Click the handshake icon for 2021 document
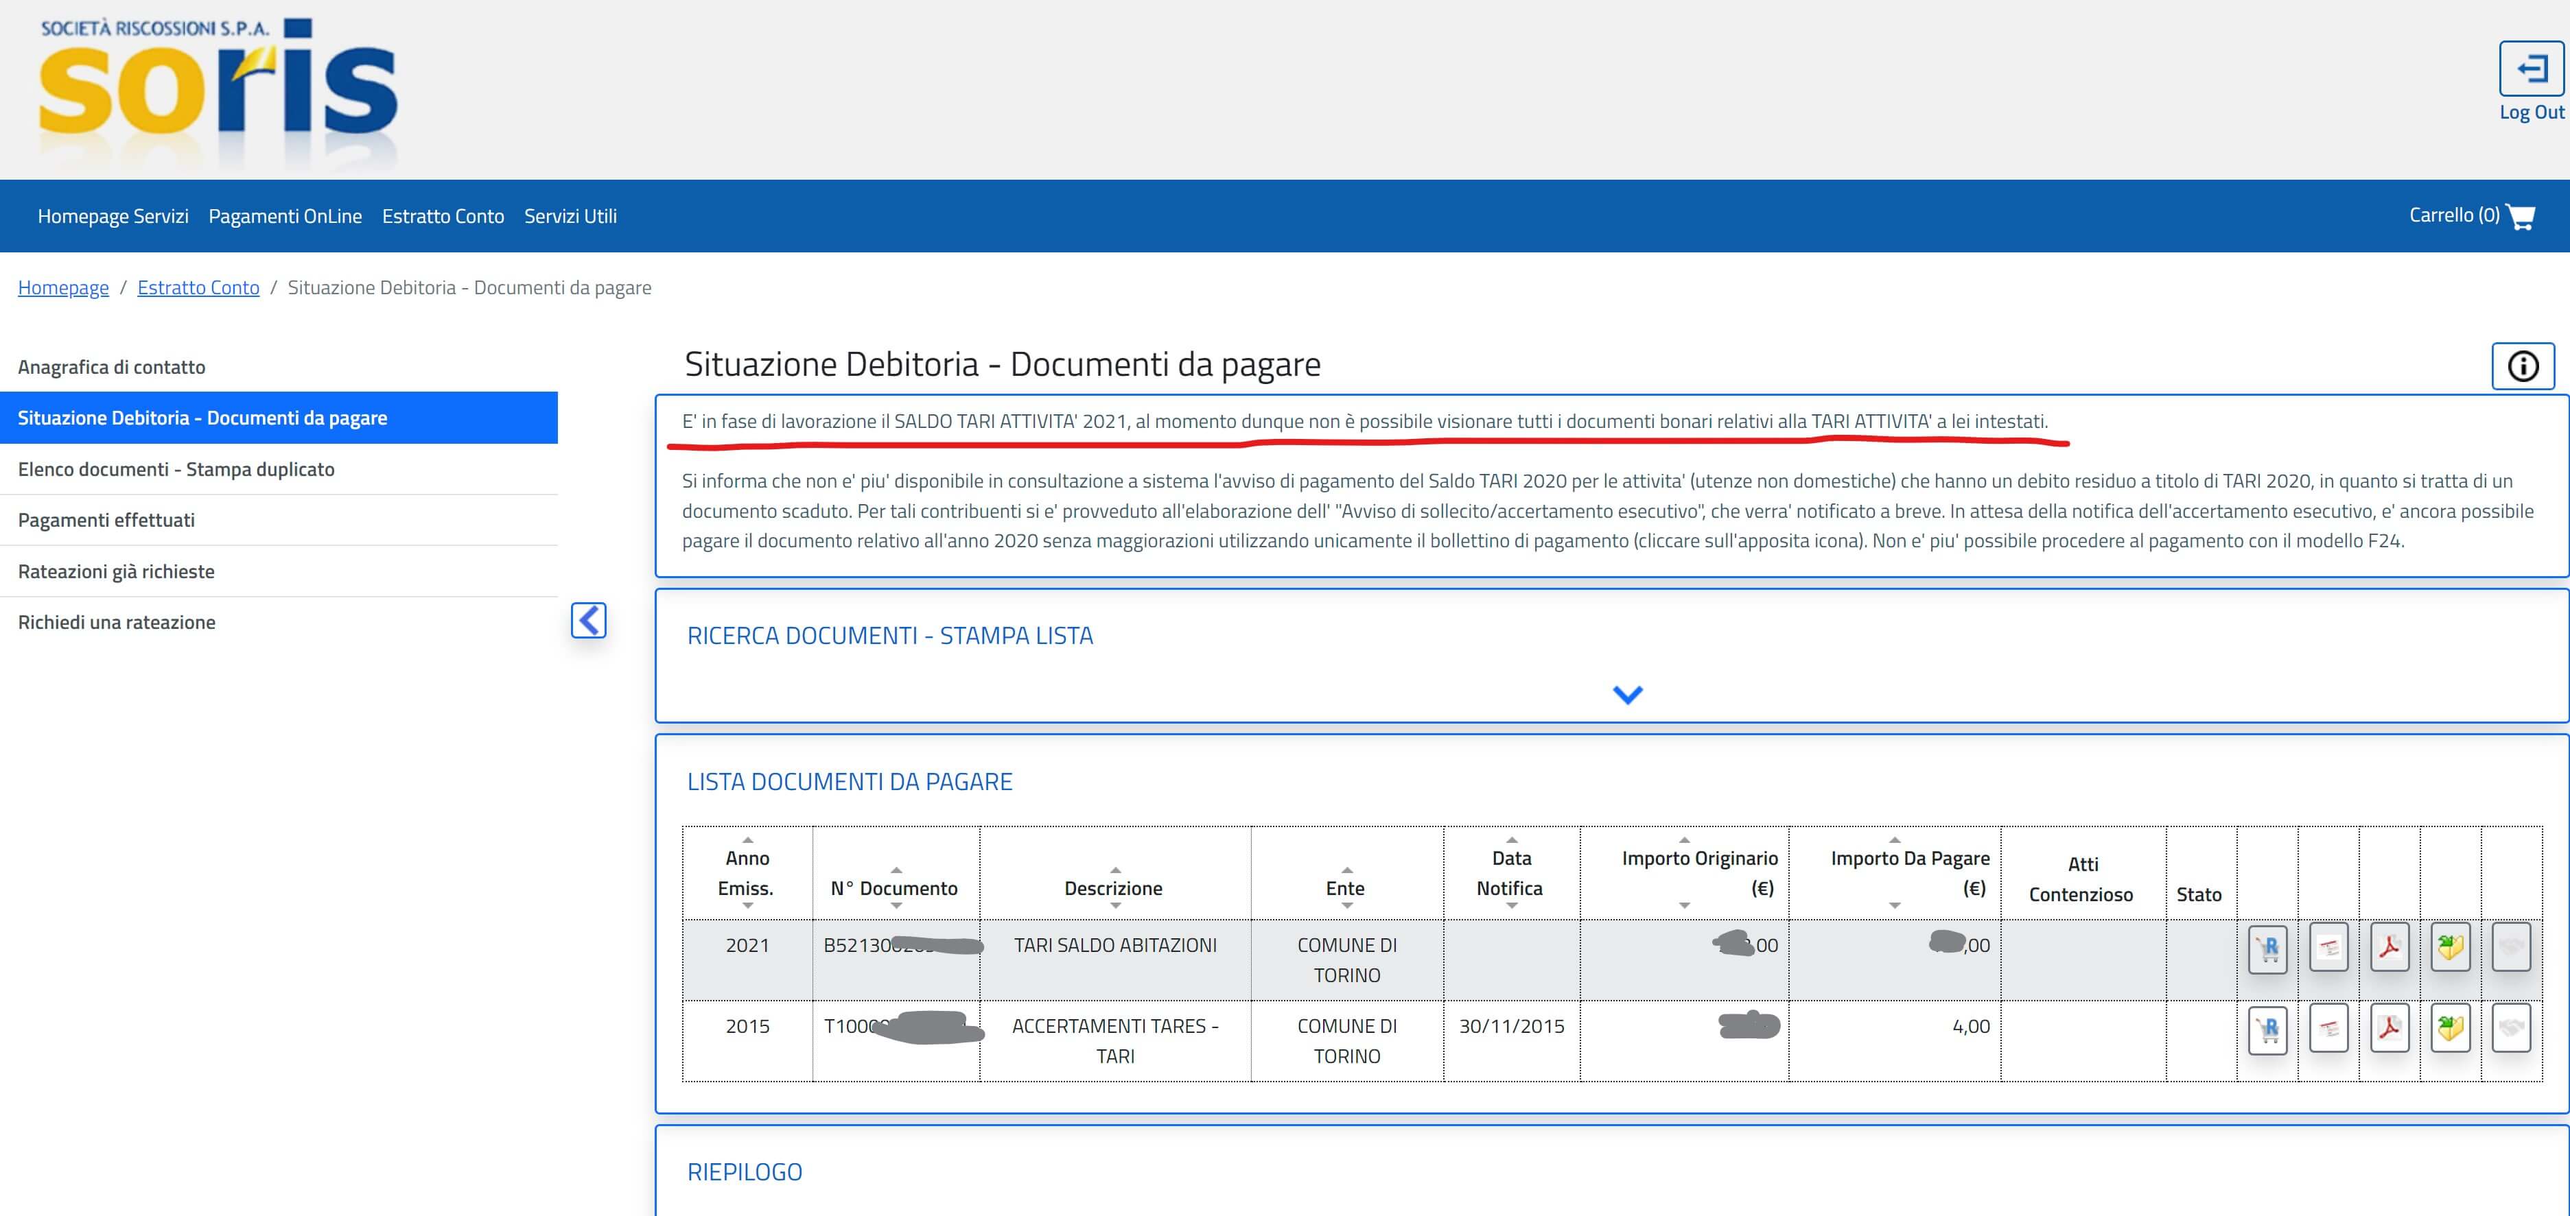2570x1216 pixels. [2511, 948]
